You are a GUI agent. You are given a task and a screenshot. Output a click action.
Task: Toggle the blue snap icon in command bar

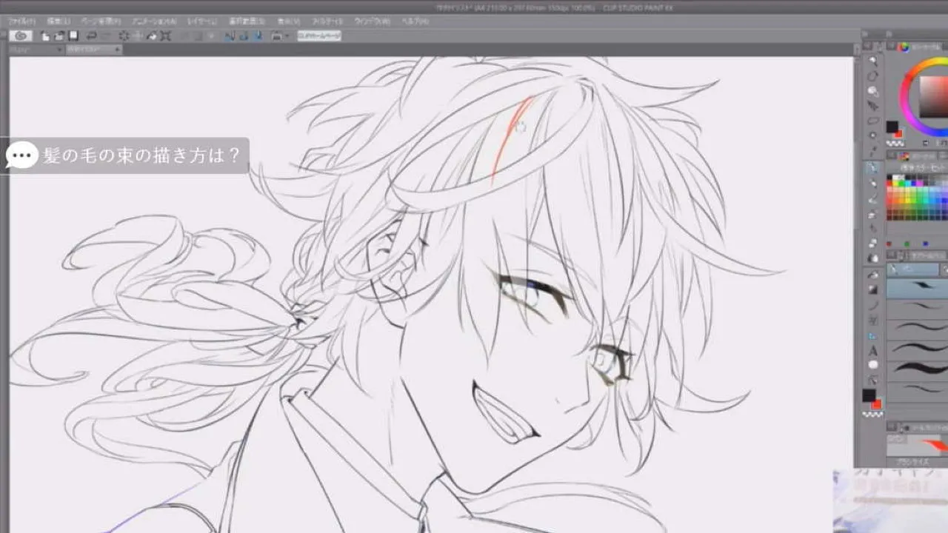click(x=230, y=36)
